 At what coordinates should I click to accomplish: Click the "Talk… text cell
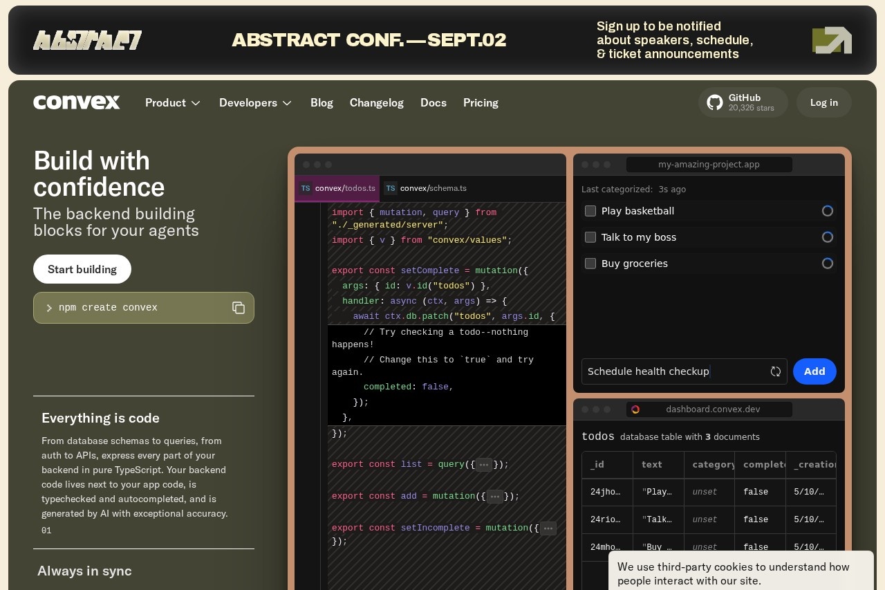coord(658,519)
